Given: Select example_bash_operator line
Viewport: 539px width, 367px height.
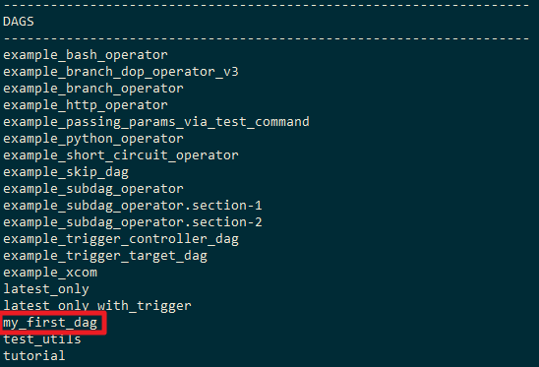Looking at the screenshot, I should click(x=86, y=55).
